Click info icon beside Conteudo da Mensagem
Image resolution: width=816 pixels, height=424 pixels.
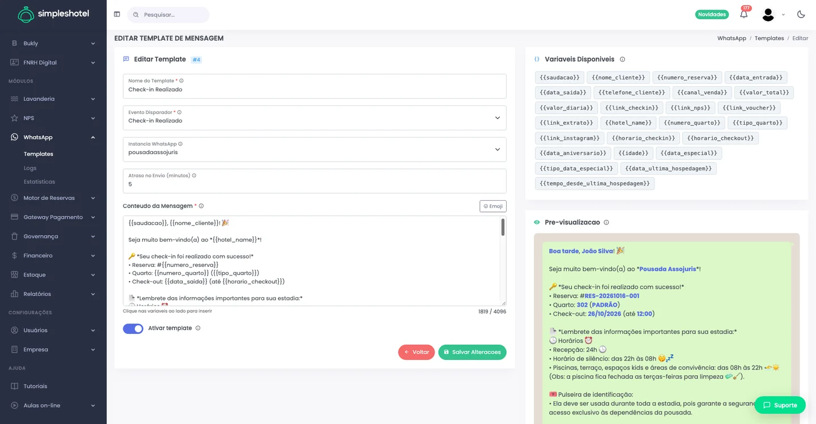(201, 206)
